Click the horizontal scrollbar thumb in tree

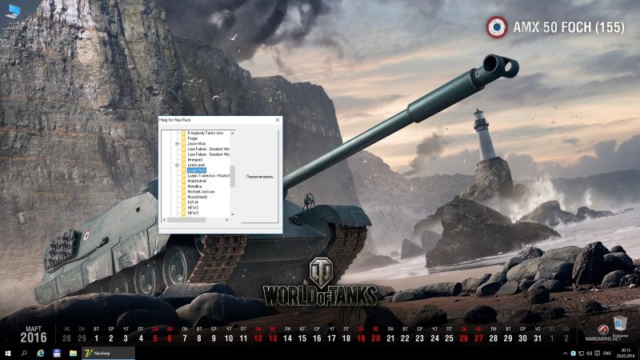click(x=186, y=220)
